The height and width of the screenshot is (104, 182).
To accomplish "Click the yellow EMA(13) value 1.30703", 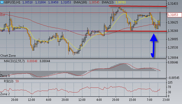I will pos(120,2).
